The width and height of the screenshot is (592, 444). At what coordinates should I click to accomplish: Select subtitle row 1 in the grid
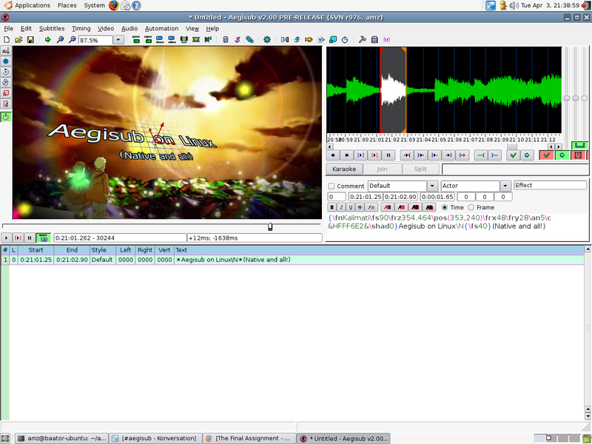pyautogui.click(x=292, y=260)
